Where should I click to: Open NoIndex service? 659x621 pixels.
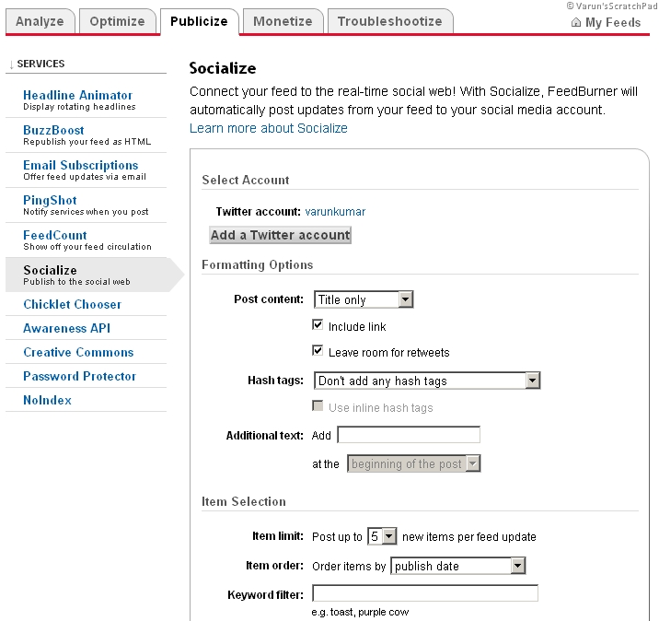click(x=48, y=400)
